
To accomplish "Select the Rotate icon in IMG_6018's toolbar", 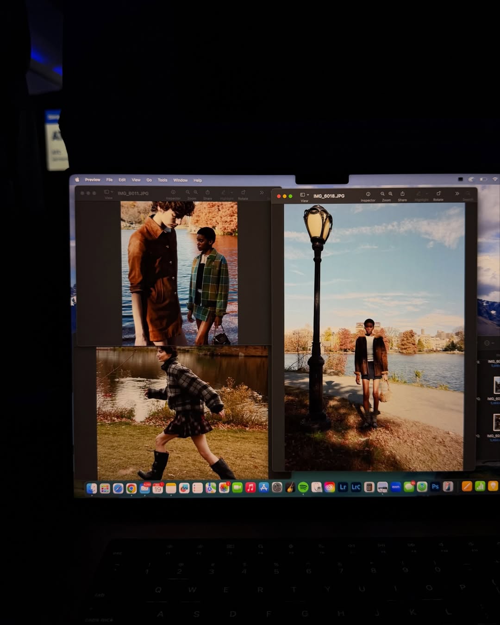I will (438, 194).
